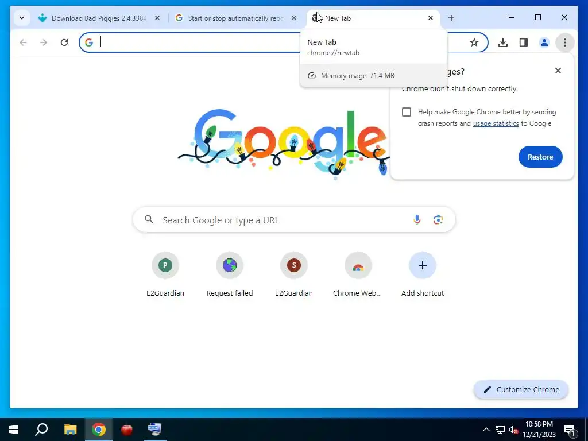This screenshot has height=441, width=588.
Task: Click Add shortcut
Action: coord(422,274)
